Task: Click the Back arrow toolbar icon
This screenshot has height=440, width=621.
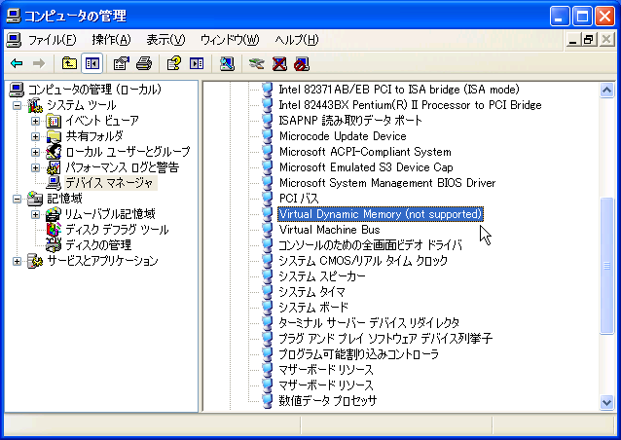Action: (17, 63)
